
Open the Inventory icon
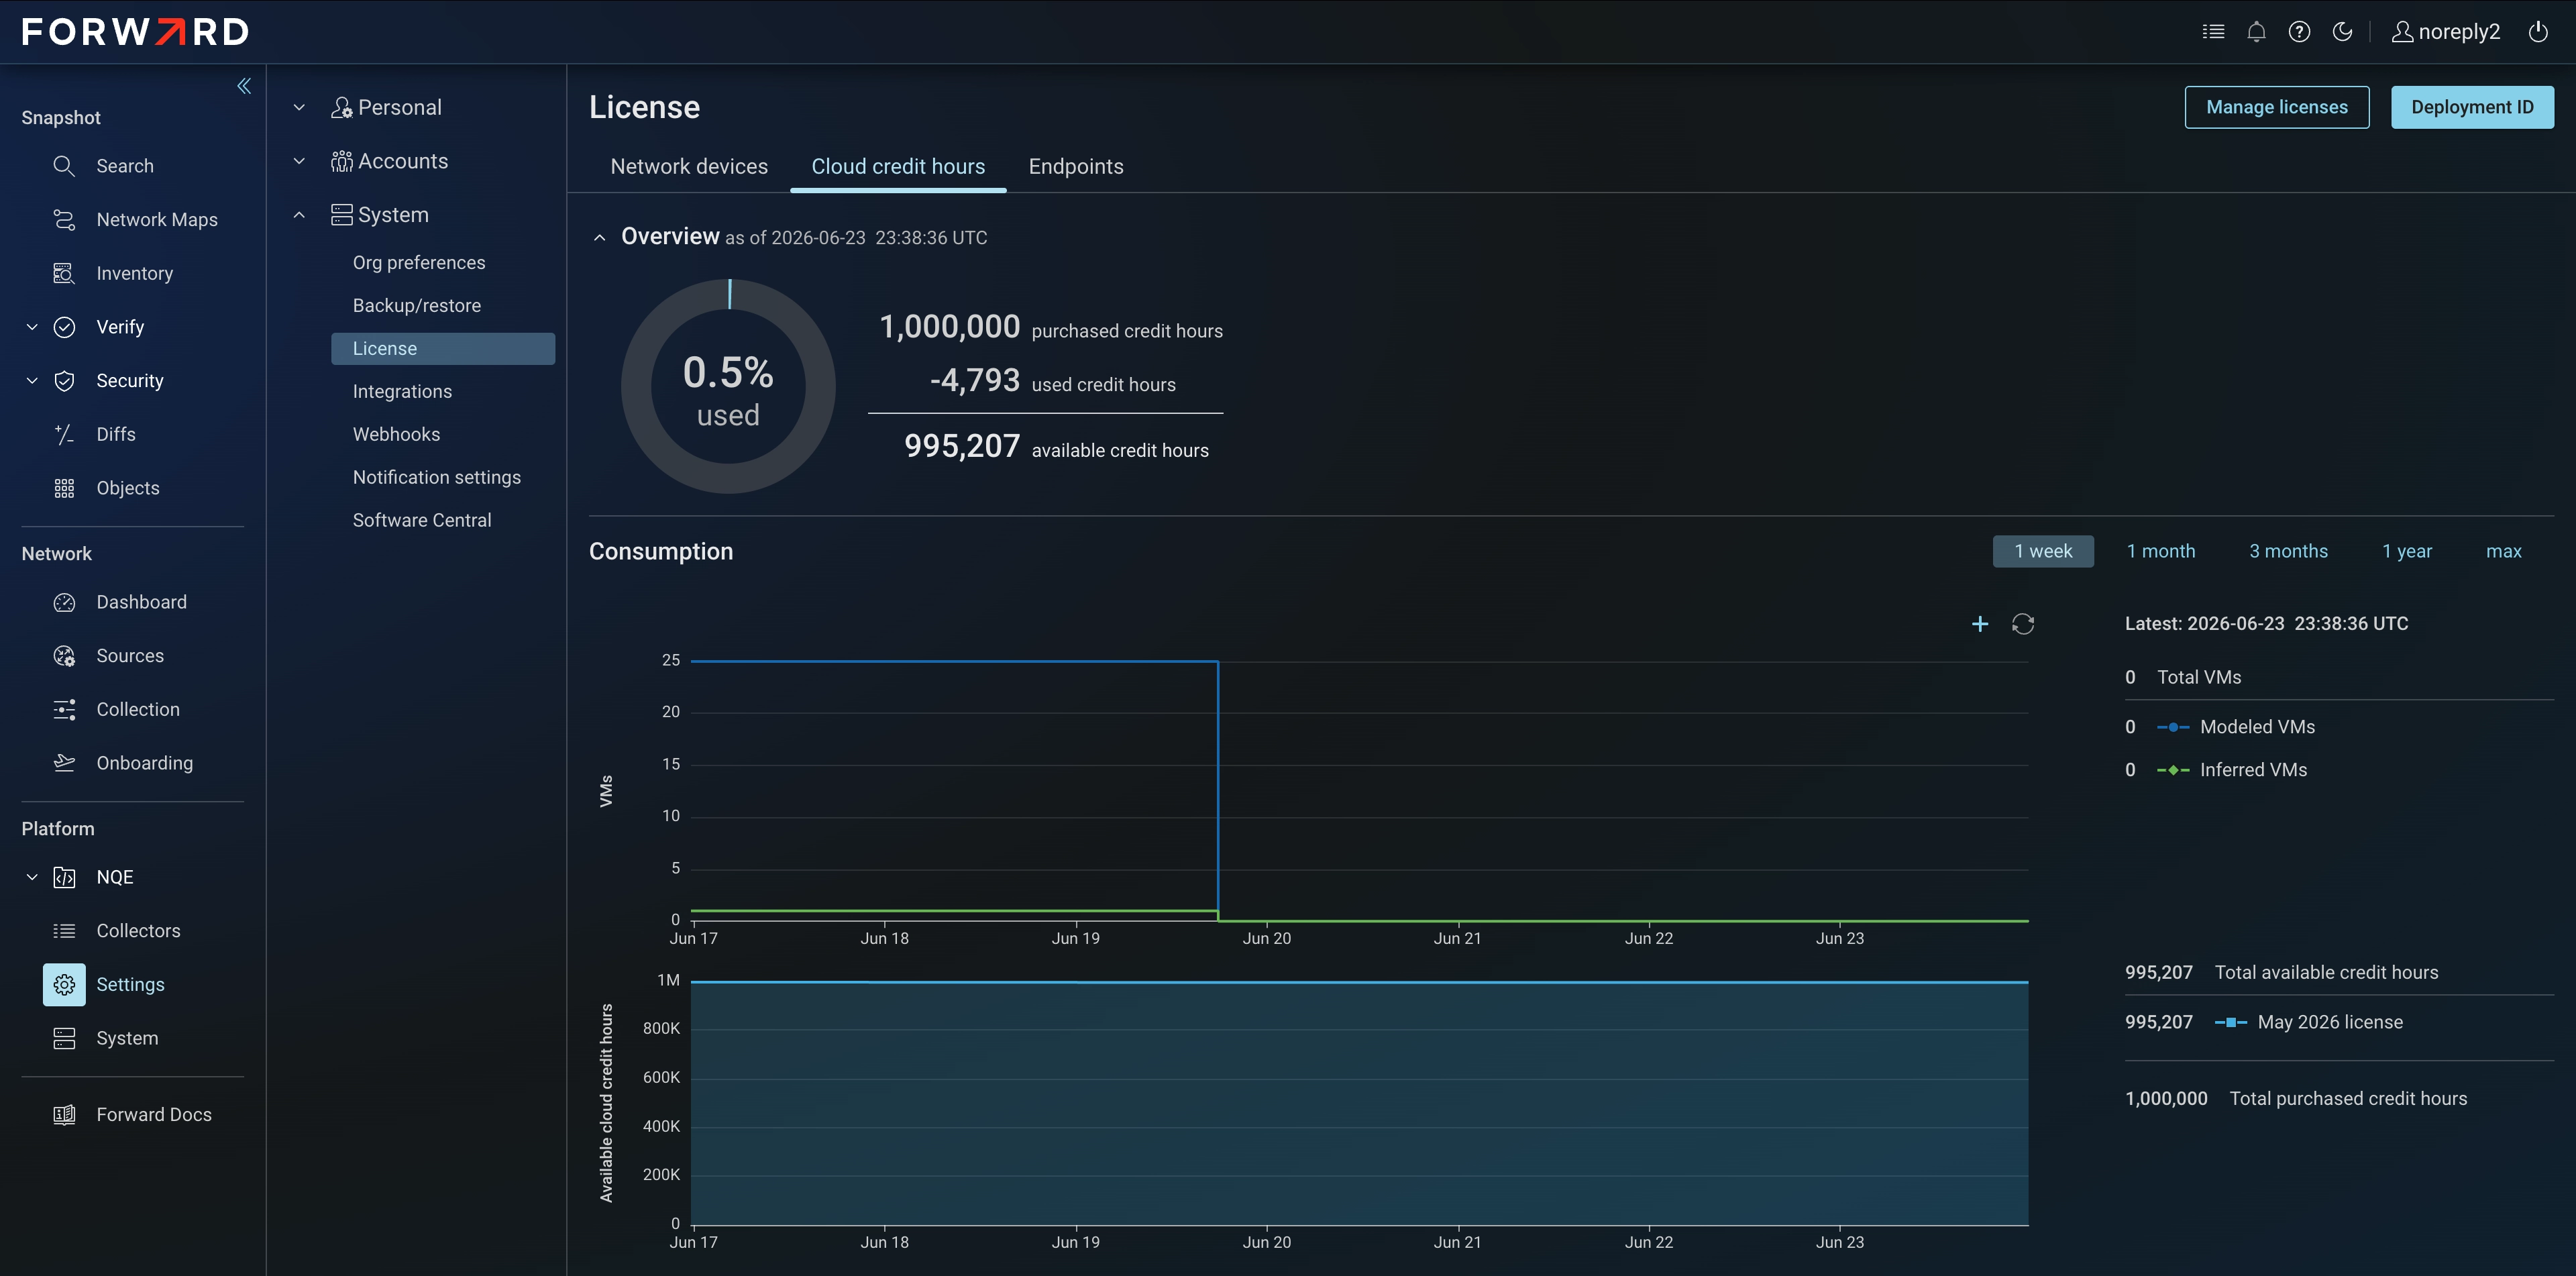[x=64, y=273]
